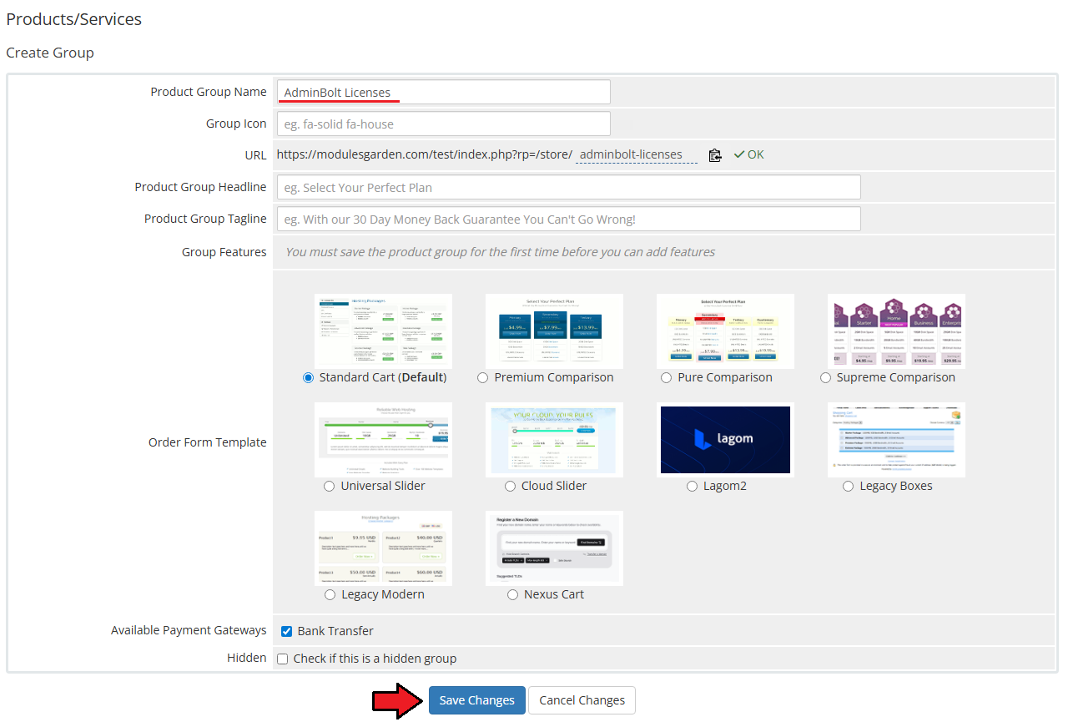Edit the adminbolt-licenses URL slug field

tap(637, 154)
